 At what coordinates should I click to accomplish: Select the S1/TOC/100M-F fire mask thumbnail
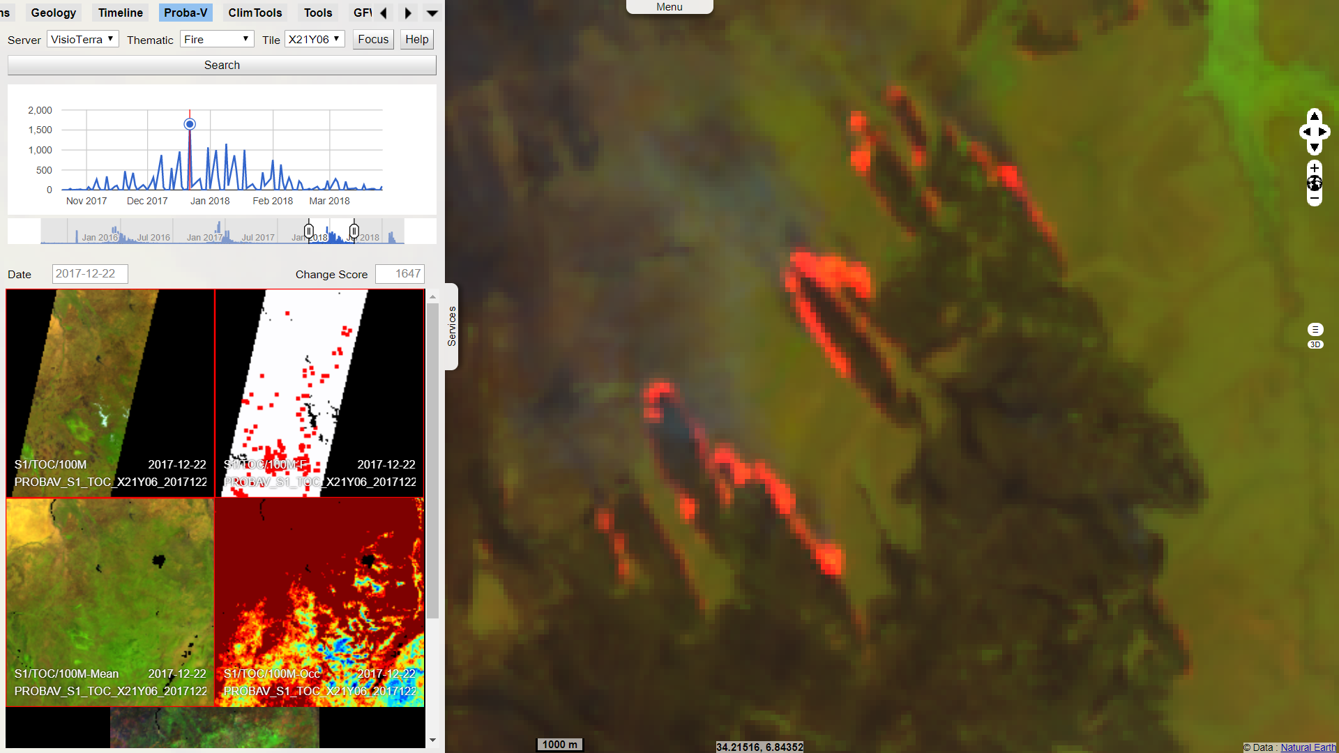320,393
